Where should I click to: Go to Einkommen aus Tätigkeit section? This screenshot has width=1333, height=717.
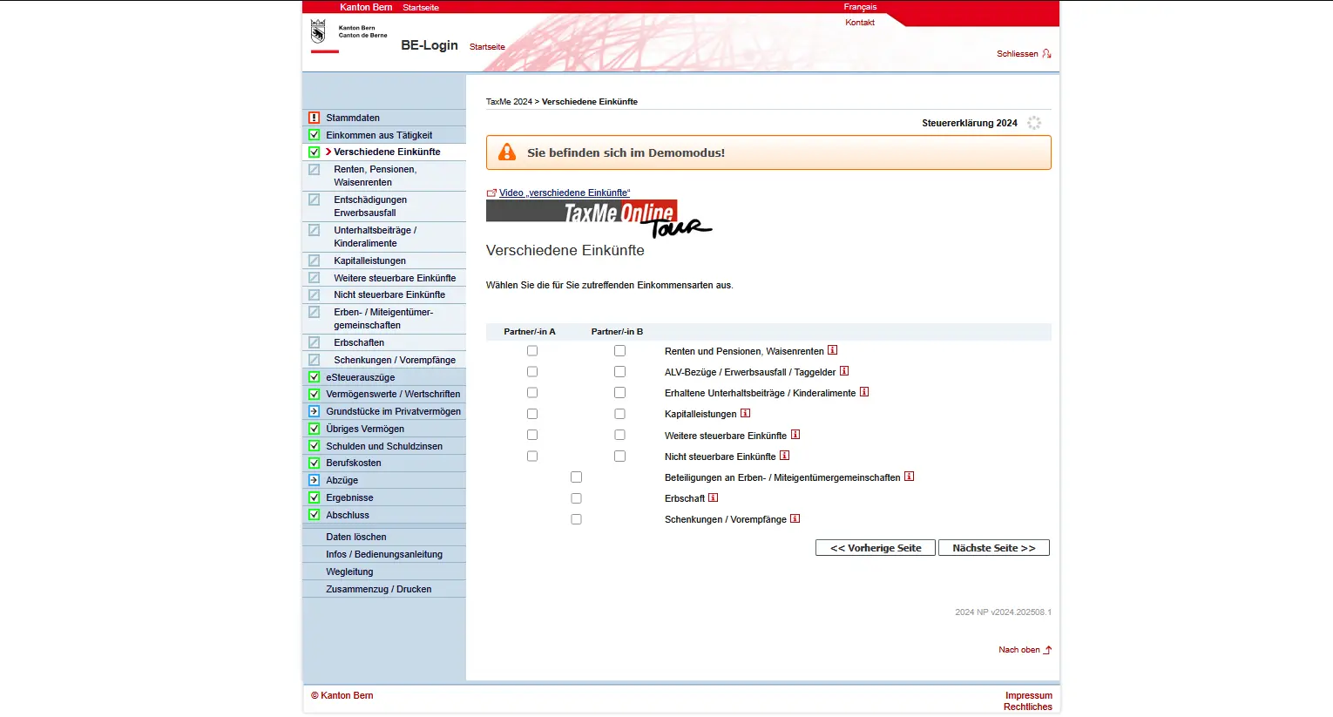point(378,135)
